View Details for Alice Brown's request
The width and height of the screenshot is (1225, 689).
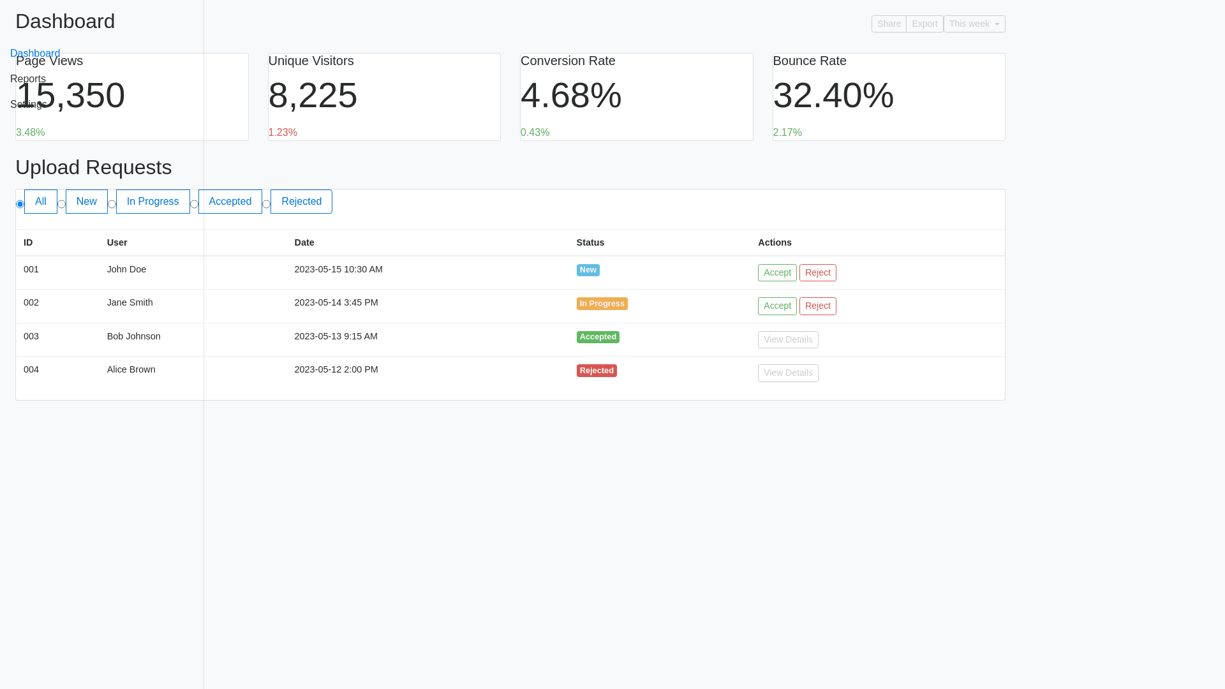[788, 373]
